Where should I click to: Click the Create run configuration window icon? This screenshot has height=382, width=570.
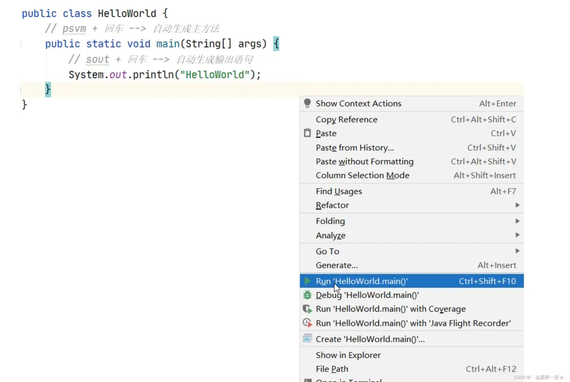click(307, 339)
